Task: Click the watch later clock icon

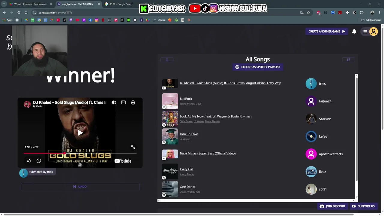Action: [x=39, y=161]
